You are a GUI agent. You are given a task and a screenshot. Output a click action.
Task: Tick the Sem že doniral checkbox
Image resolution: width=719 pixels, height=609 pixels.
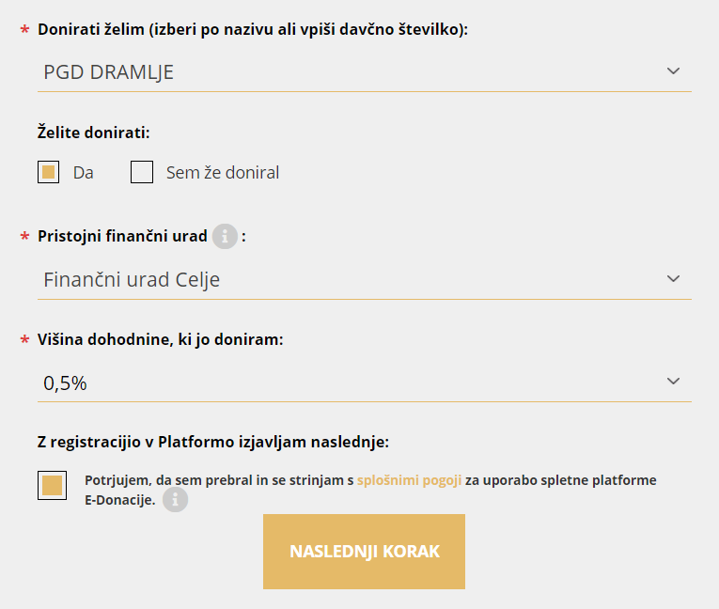tap(142, 173)
